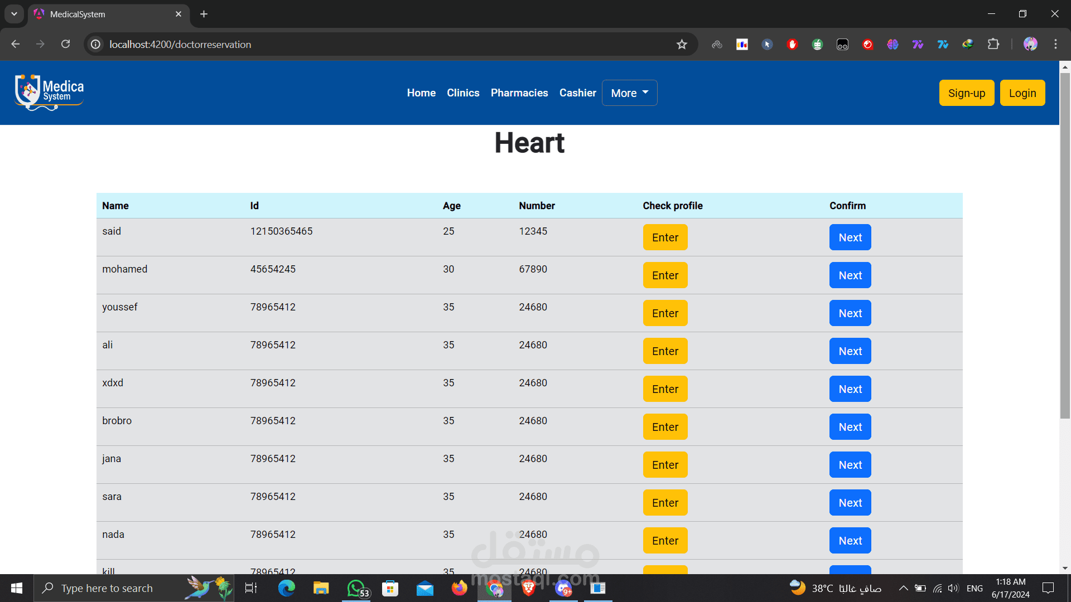Click the Medical System logo
This screenshot has height=602, width=1071.
point(49,93)
